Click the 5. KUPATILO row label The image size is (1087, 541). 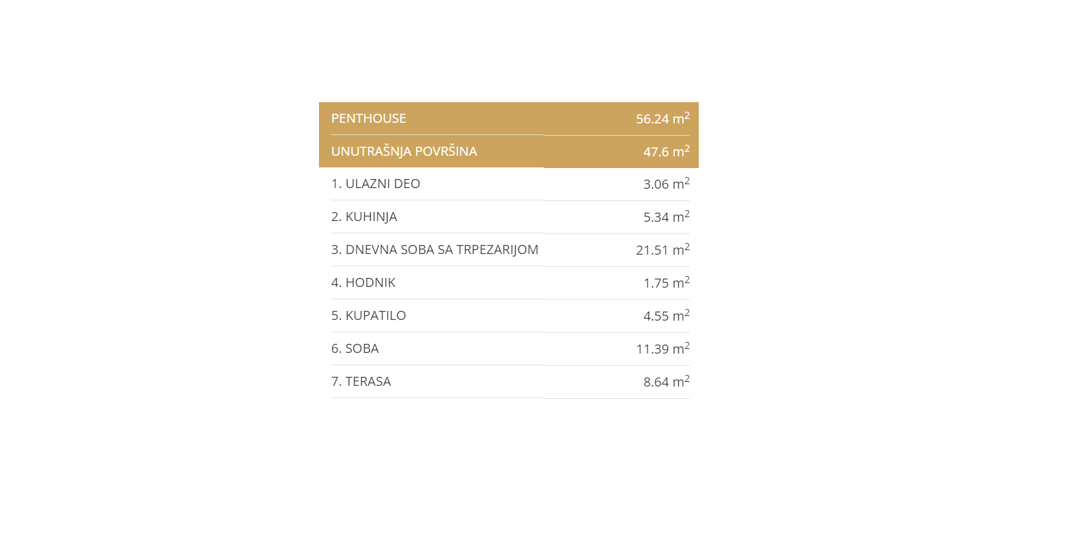coord(368,315)
